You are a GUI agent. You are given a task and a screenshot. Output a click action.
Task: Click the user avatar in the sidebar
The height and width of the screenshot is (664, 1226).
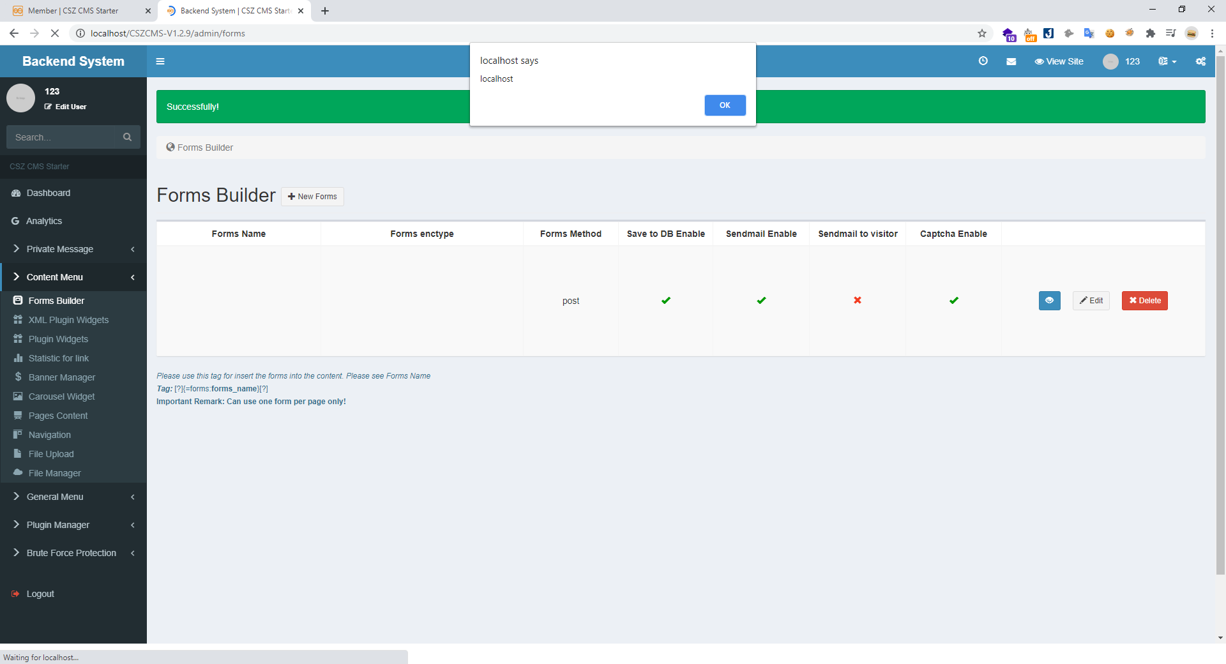pos(20,98)
